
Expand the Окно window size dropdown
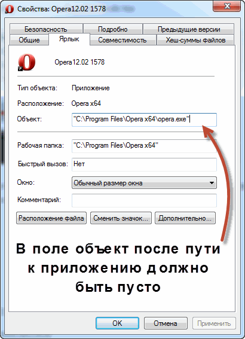[x=144, y=183]
